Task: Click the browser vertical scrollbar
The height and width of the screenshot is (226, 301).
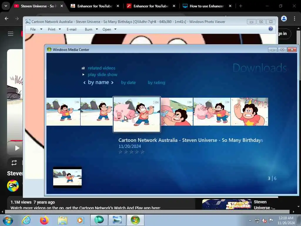Action: tap(299, 56)
